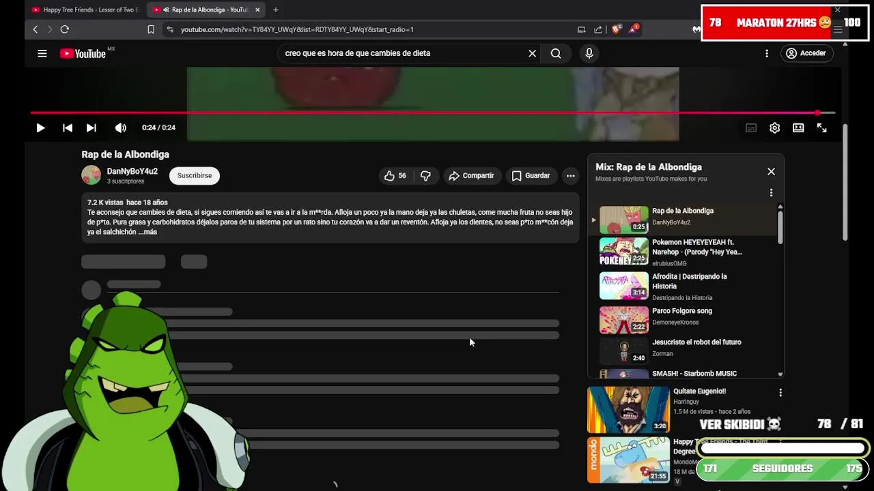Open YouTube settings three-dot menu near Acceder
The width and height of the screenshot is (874, 491).
[767, 53]
